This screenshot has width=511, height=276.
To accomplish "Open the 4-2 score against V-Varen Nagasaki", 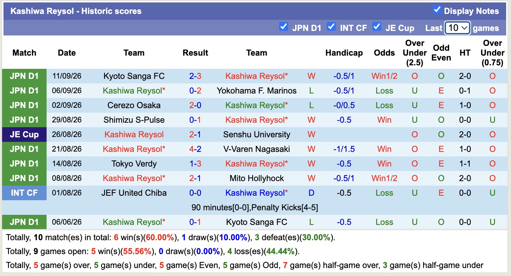I will [x=195, y=149].
